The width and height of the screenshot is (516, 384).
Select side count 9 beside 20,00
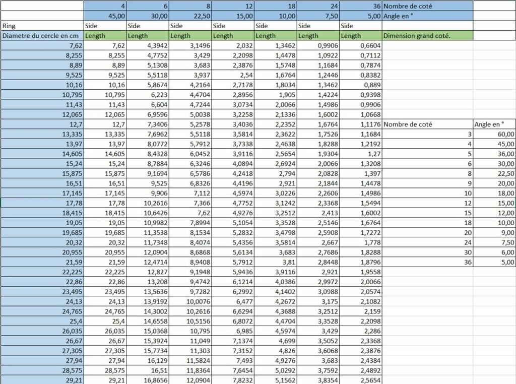coord(427,183)
